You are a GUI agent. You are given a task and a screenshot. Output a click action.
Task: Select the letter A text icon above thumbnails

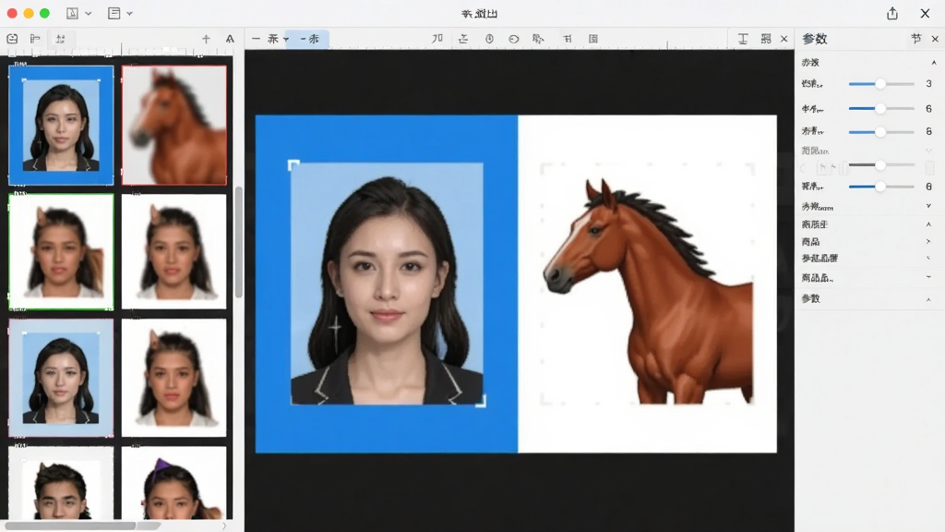(230, 39)
